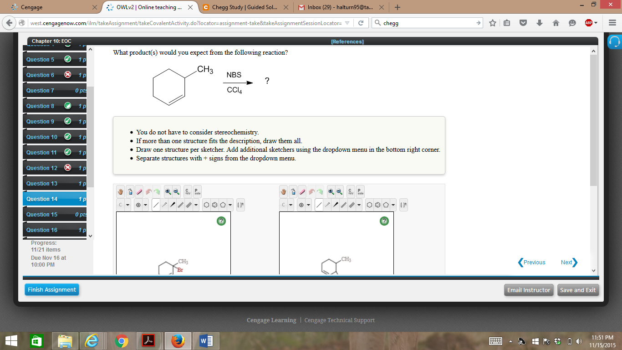This screenshot has width=622, height=350.
Task: Open the element C dropdown in the left sketcher
Action: click(127, 205)
